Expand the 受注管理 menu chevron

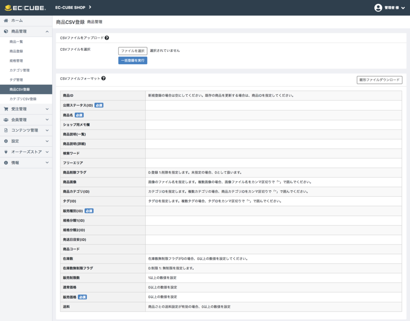tap(47, 109)
